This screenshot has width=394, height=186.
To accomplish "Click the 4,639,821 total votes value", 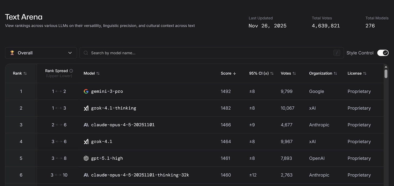I will point(326,26).
